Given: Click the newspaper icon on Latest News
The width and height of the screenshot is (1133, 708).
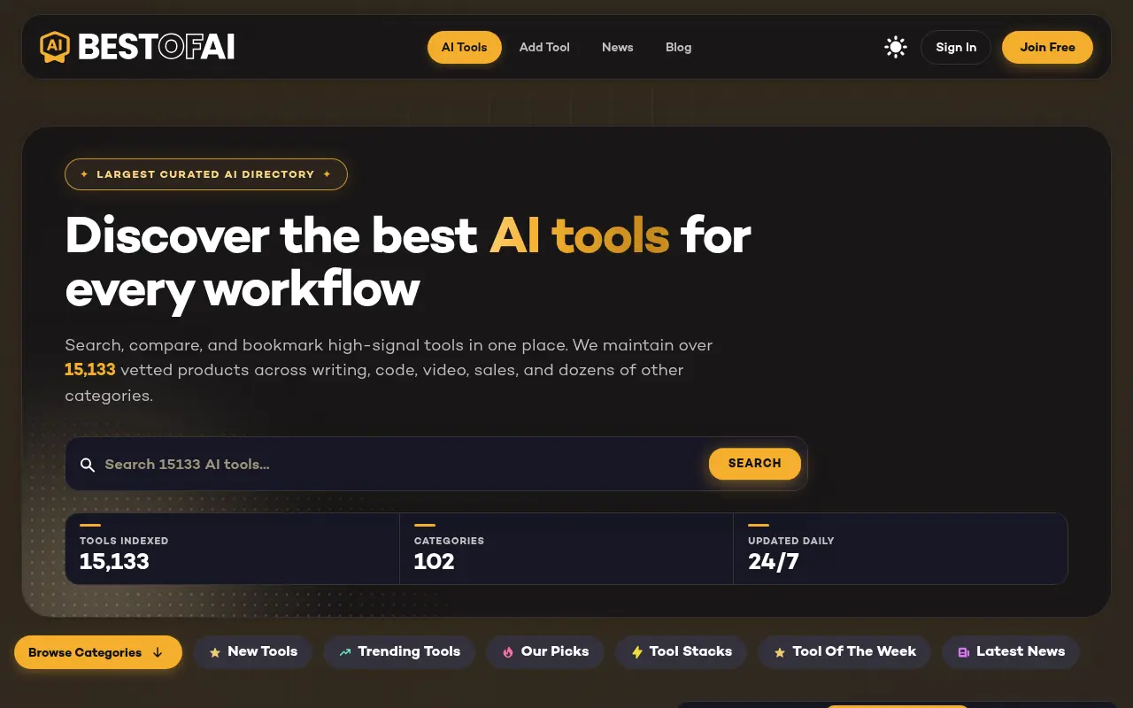Looking at the screenshot, I should tap(964, 652).
